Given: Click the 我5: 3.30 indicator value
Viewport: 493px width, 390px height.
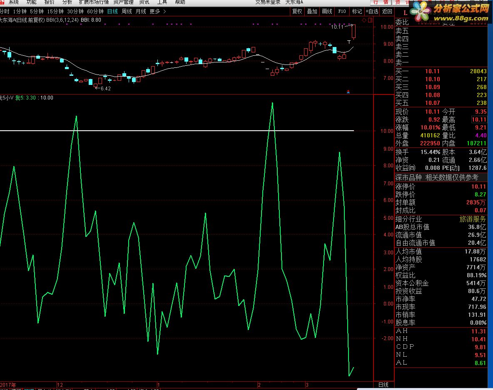Looking at the screenshot, I should [25, 98].
